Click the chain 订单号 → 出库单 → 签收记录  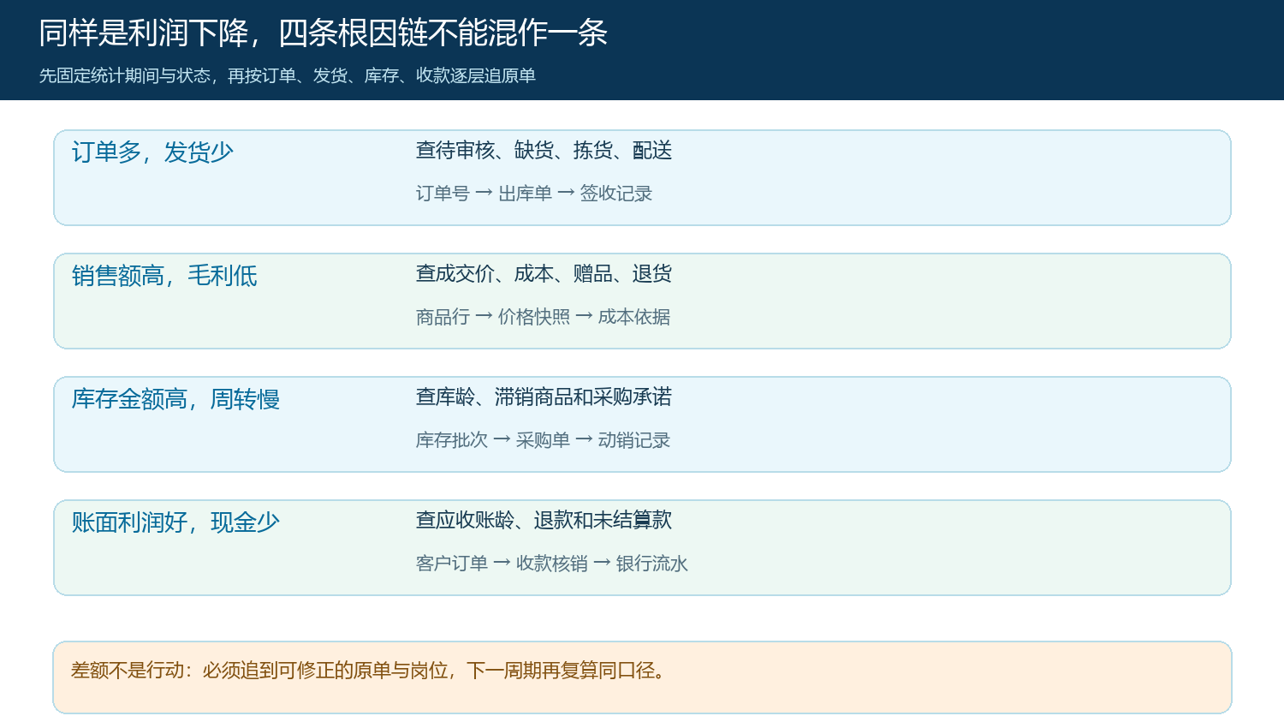pyautogui.click(x=534, y=194)
